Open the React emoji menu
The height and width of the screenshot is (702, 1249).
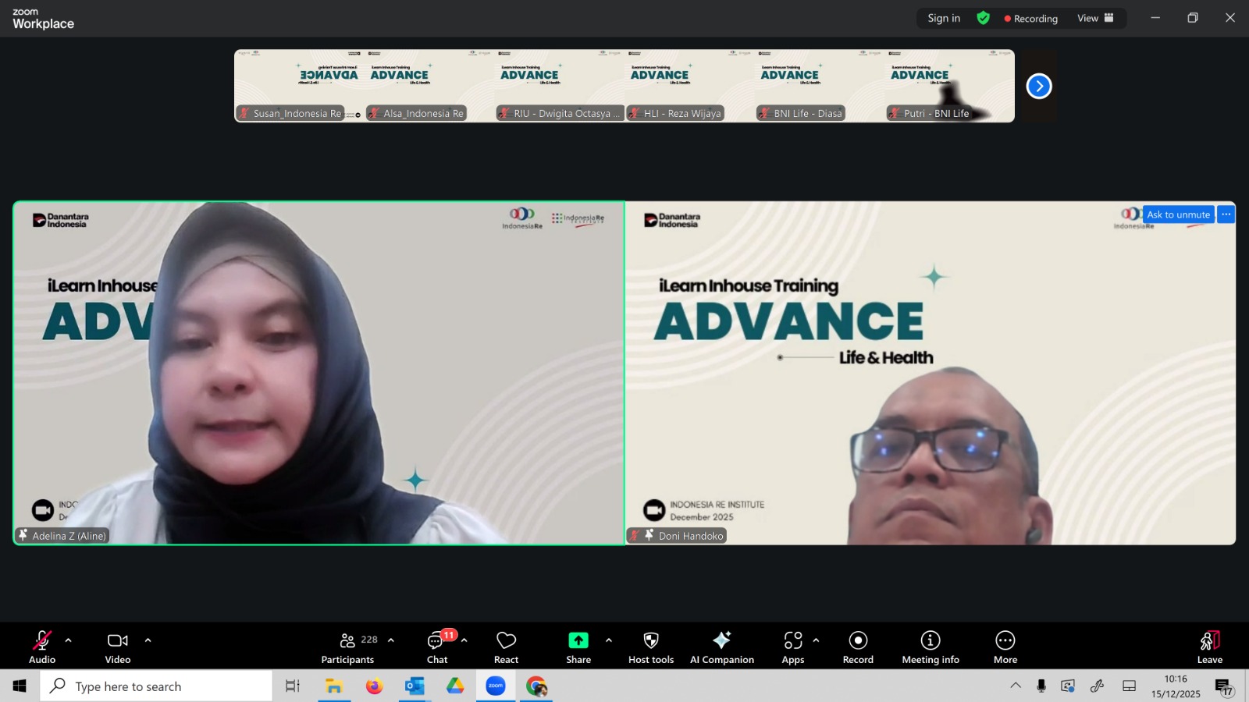[x=506, y=647]
